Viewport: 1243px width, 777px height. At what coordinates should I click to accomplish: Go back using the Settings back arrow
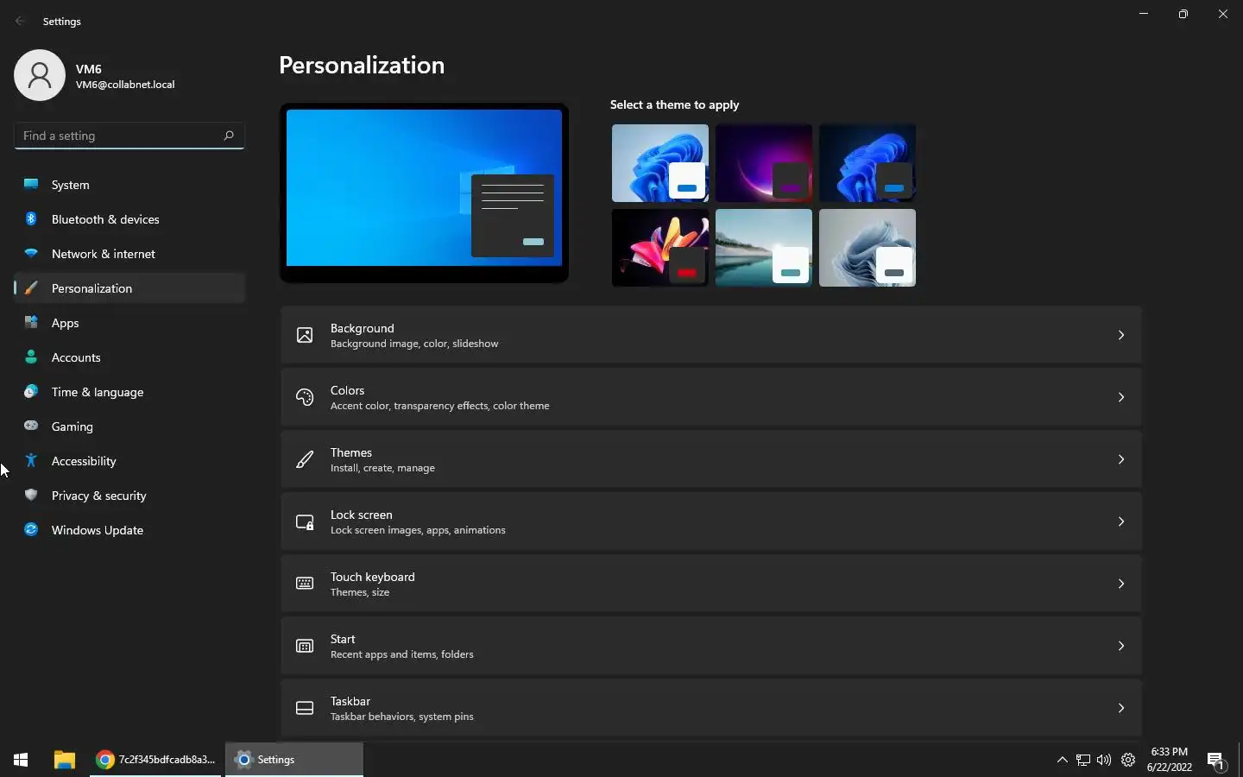pos(21,21)
